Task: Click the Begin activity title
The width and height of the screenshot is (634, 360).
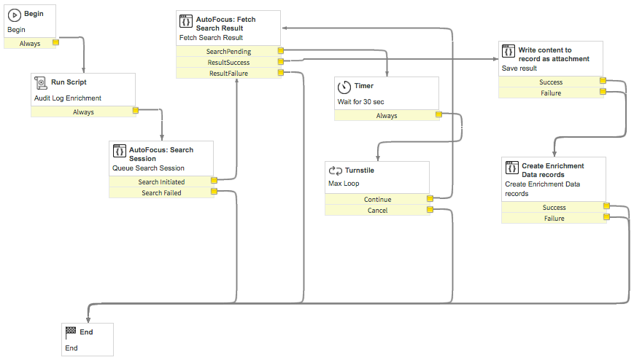Action: 34,14
